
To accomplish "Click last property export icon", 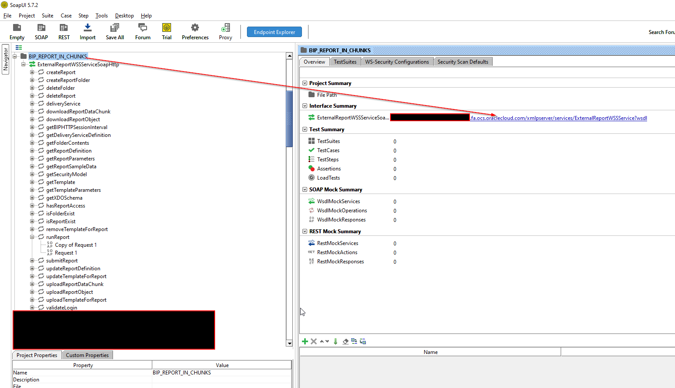I will (363, 341).
